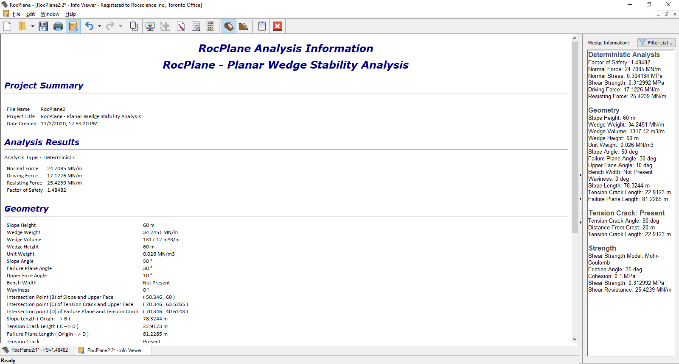
Task: Select the Wedge Volume 1317.12 m^3/m value
Action: [x=161, y=240]
